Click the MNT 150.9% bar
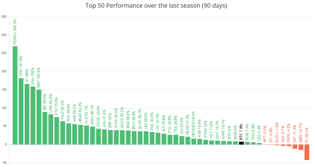The width and height of the screenshot is (315, 167). tap(39, 117)
